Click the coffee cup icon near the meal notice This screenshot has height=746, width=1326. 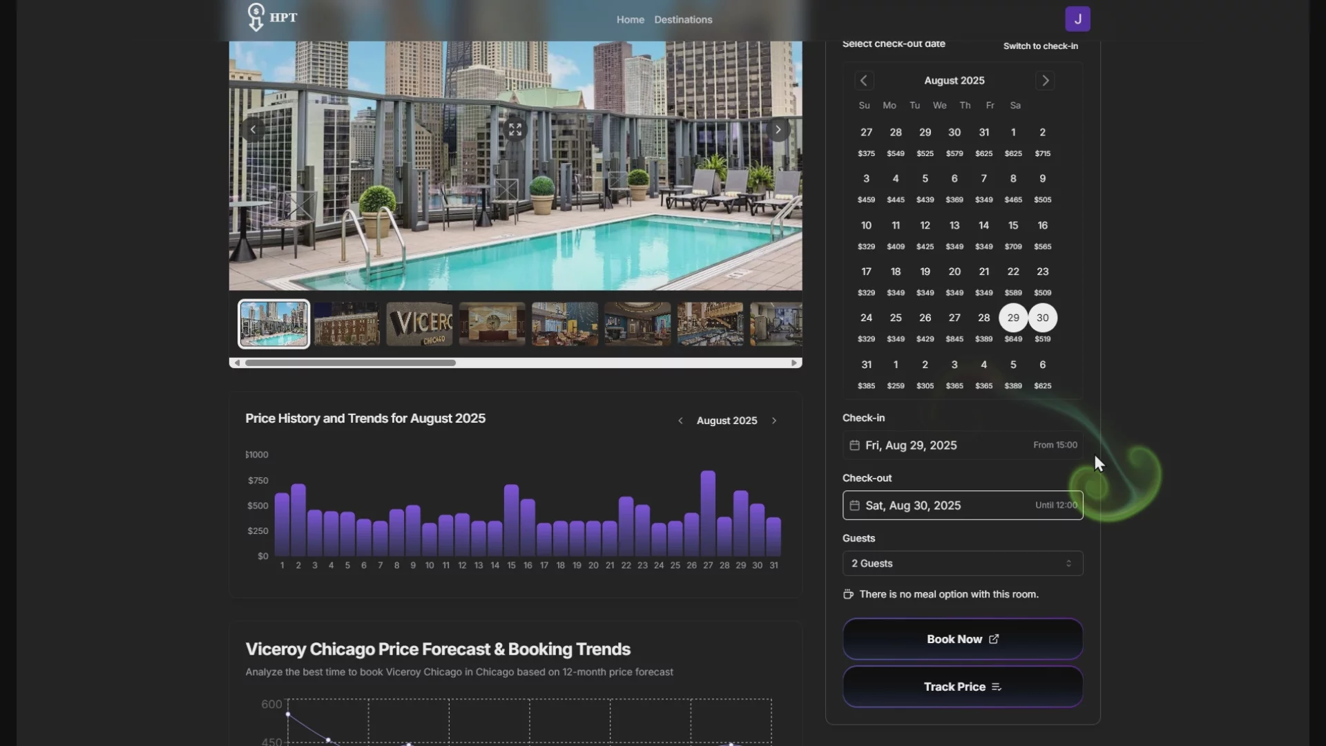(847, 594)
